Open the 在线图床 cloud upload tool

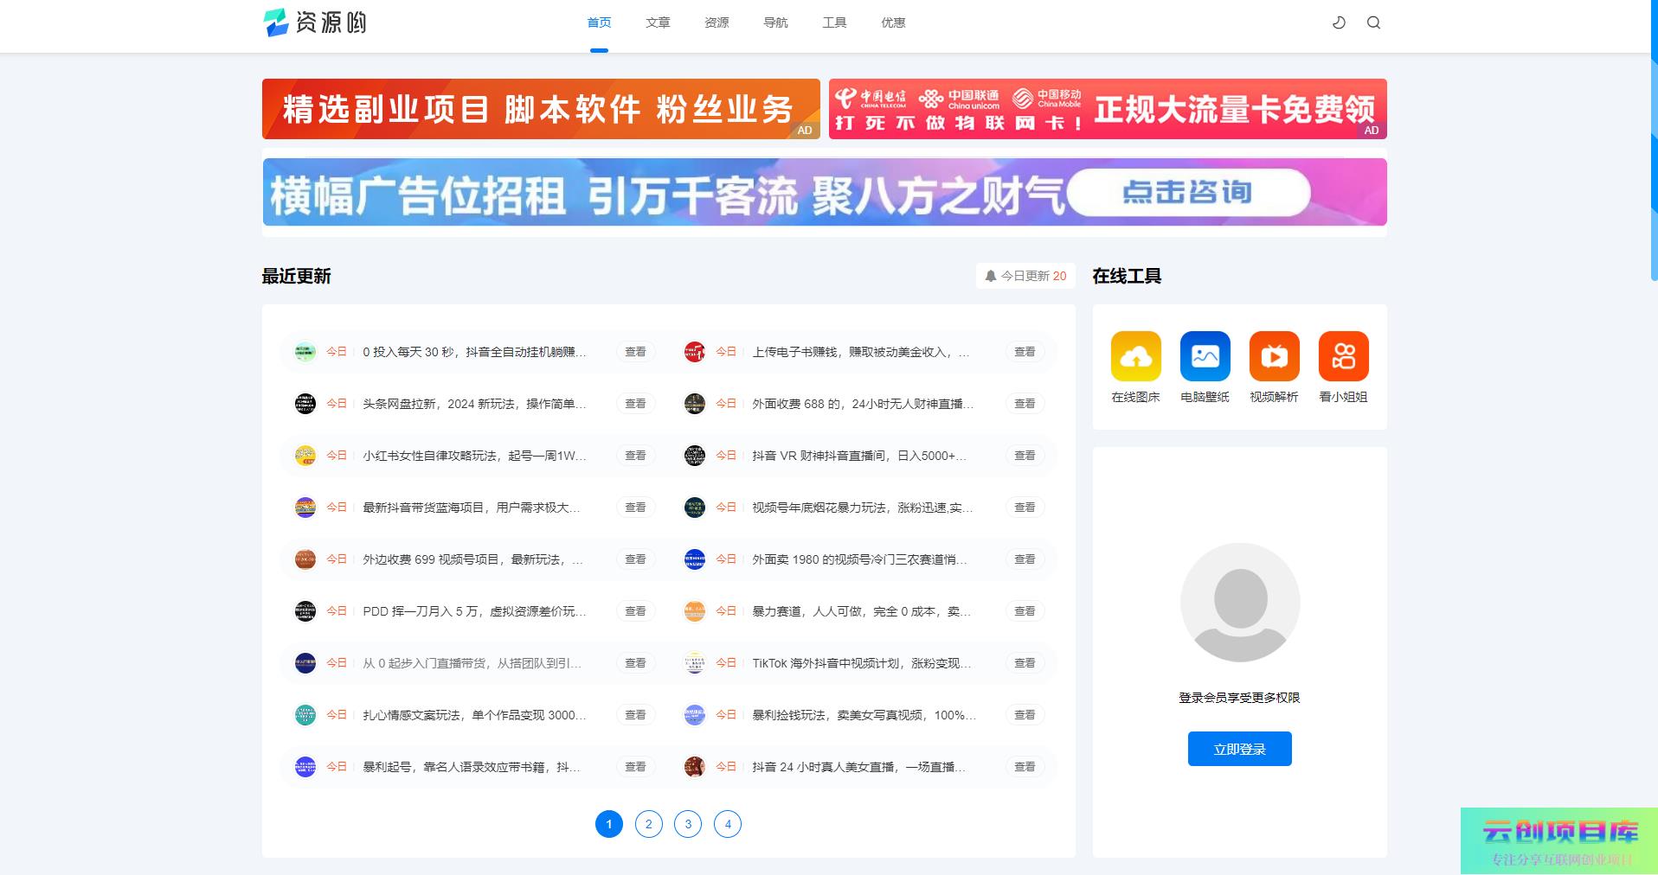1135,356
